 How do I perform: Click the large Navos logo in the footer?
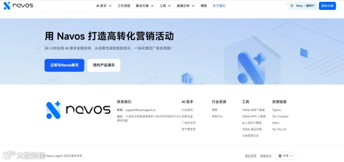(78, 110)
